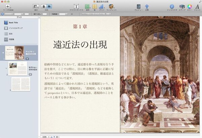Click the 第1章 chapter number text
The image size is (202, 138).
coord(80,26)
